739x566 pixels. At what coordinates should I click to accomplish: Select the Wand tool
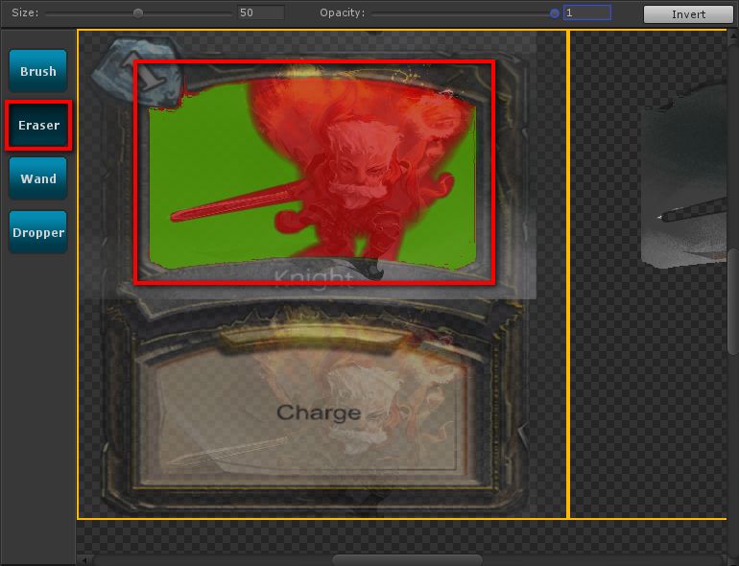tap(38, 178)
